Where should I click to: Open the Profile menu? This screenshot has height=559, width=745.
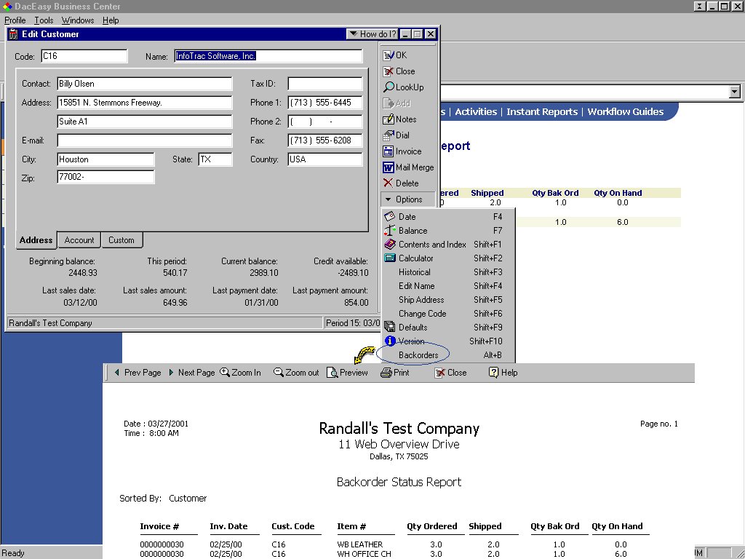[x=15, y=20]
